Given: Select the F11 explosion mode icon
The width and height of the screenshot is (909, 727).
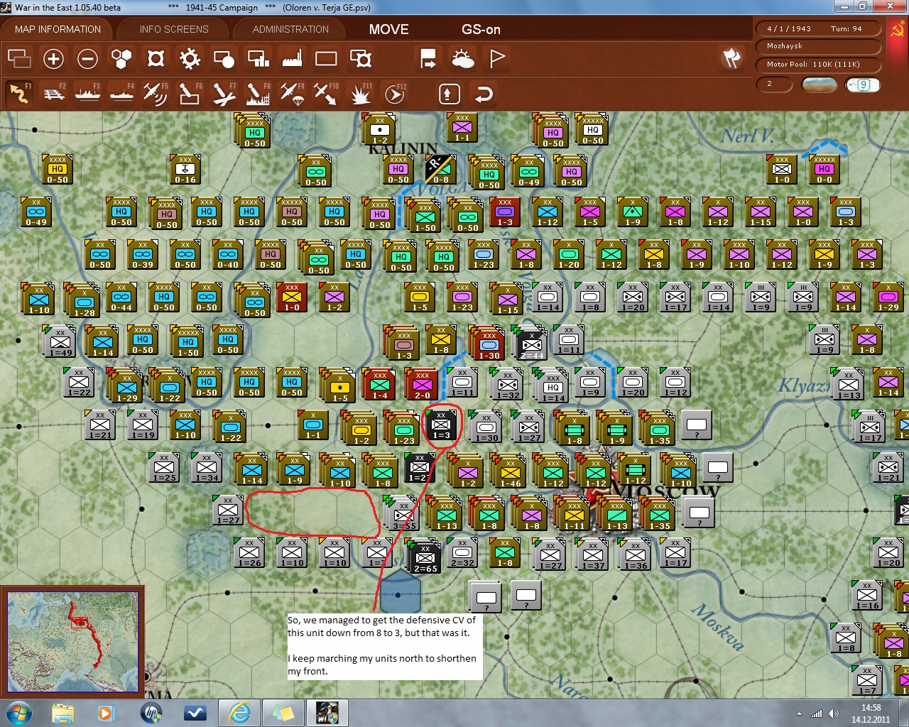Looking at the screenshot, I should (x=361, y=93).
